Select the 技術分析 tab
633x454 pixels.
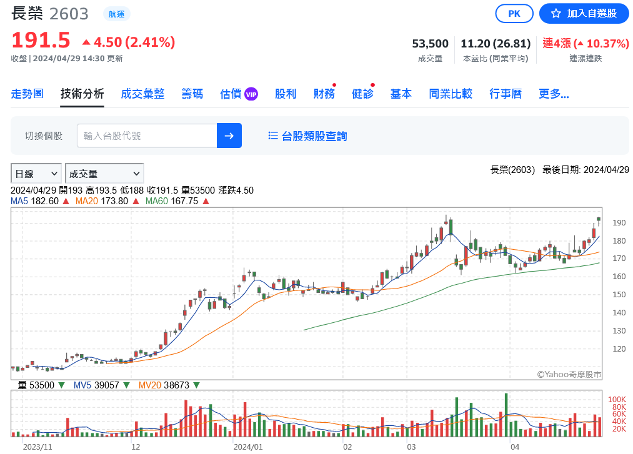click(x=82, y=94)
